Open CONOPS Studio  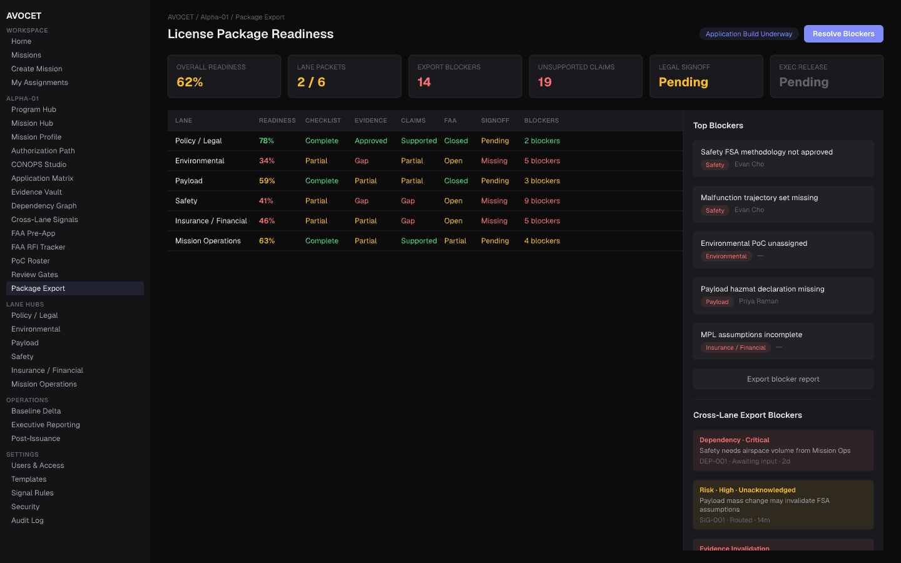point(75,165)
